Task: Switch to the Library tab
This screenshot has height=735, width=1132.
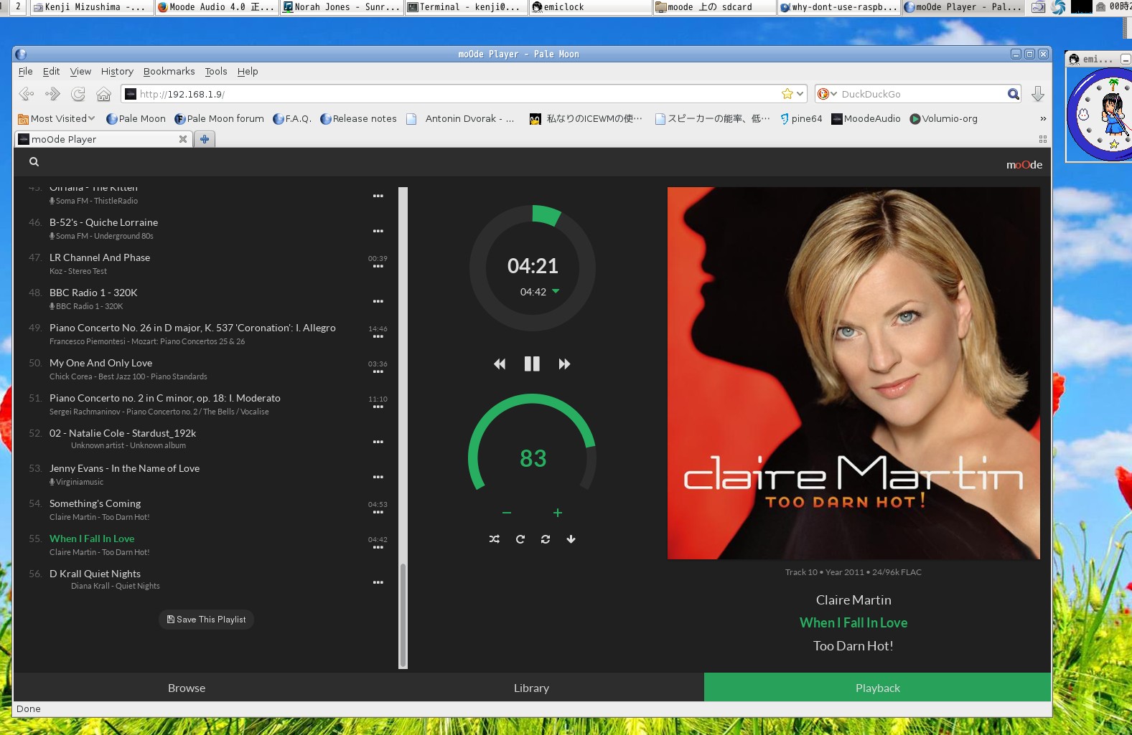Action: (x=531, y=688)
